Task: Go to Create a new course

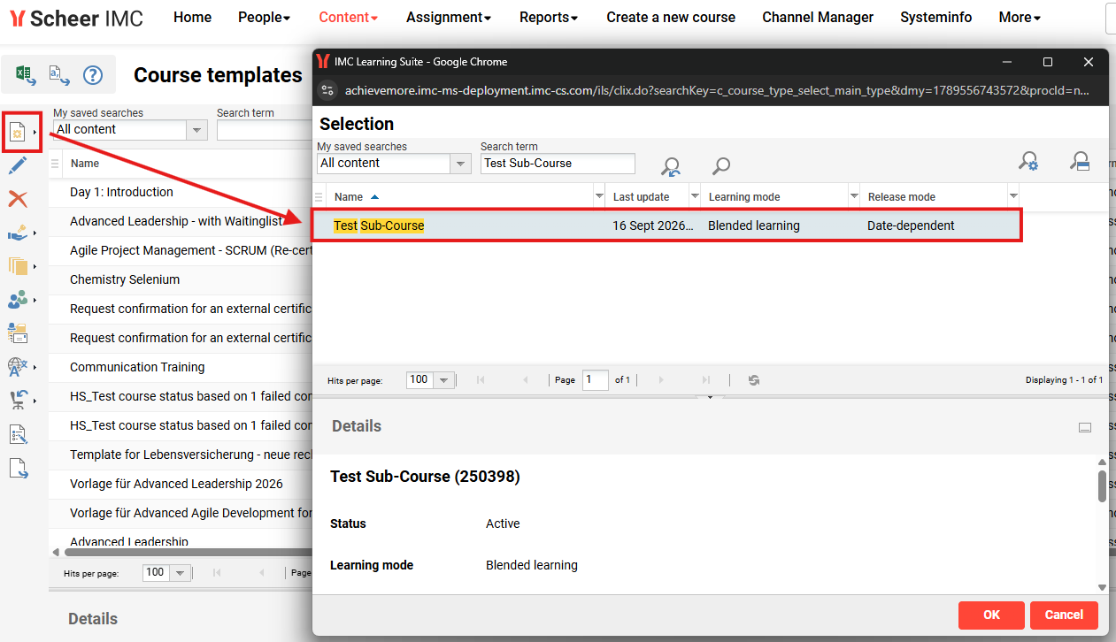Action: point(671,18)
